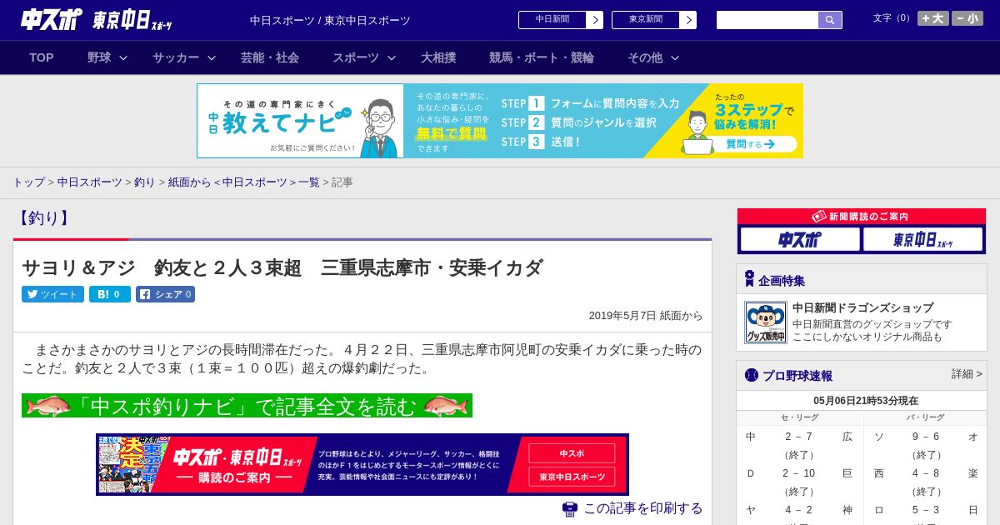Click 東京中日スポーツ button in subscription banner
Viewport: 1000px width, 525px height.
click(572, 477)
